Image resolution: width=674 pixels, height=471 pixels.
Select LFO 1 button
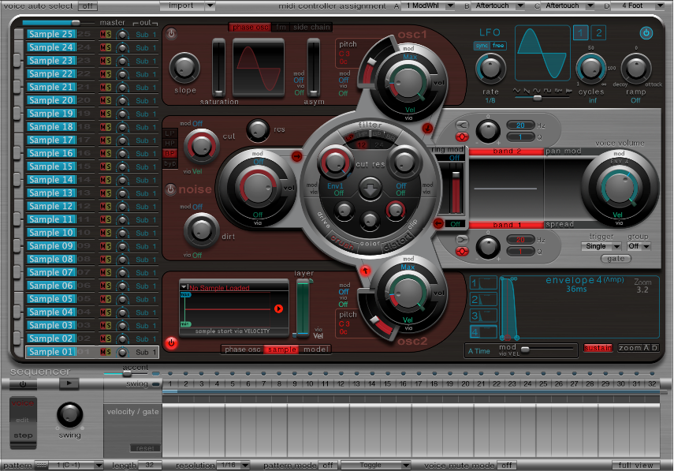[580, 32]
